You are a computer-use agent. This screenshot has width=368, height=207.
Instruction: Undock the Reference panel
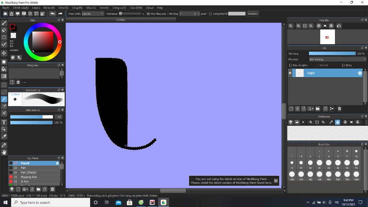pos(362,116)
